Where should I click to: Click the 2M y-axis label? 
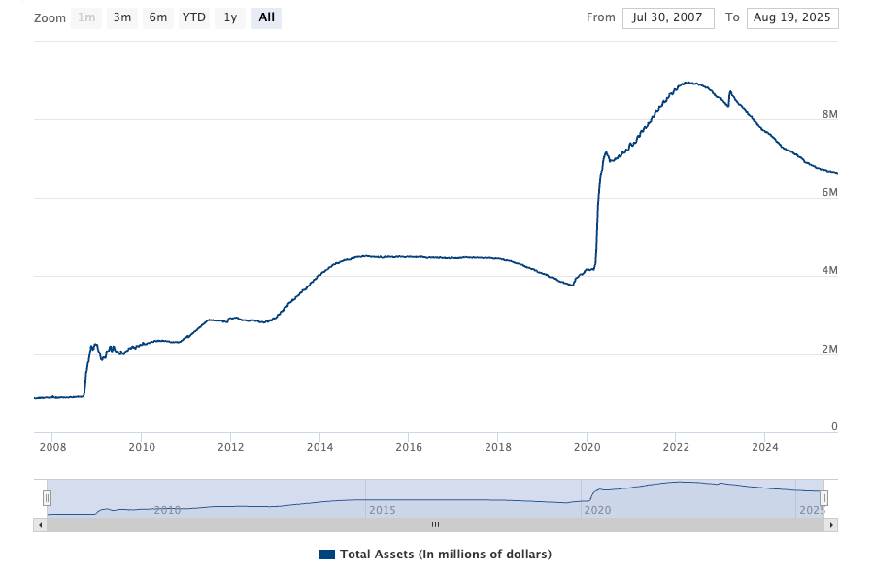coord(829,350)
